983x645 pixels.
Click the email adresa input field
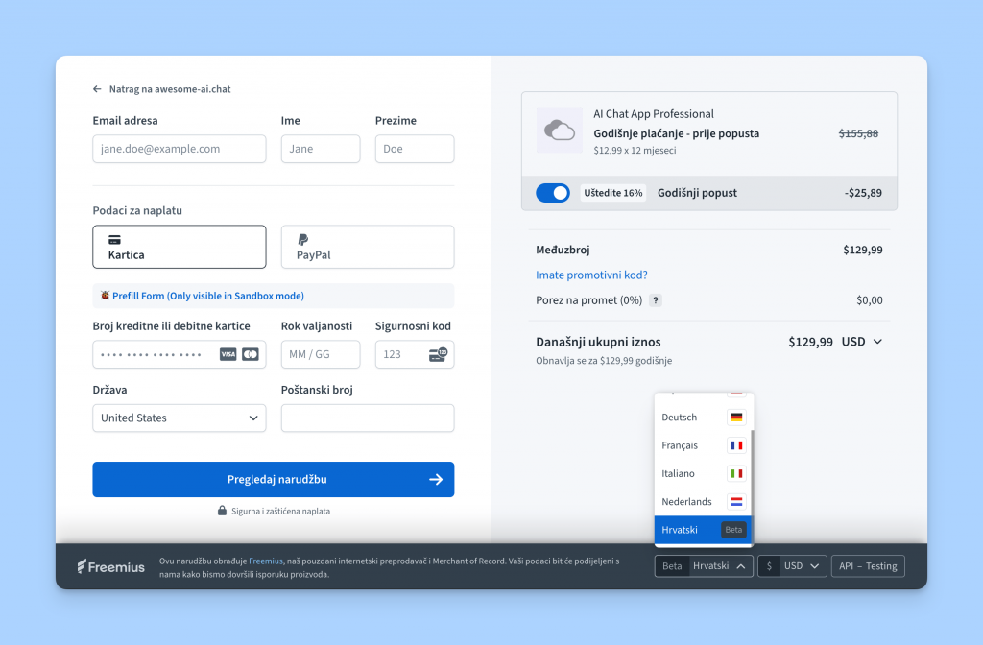click(x=179, y=149)
